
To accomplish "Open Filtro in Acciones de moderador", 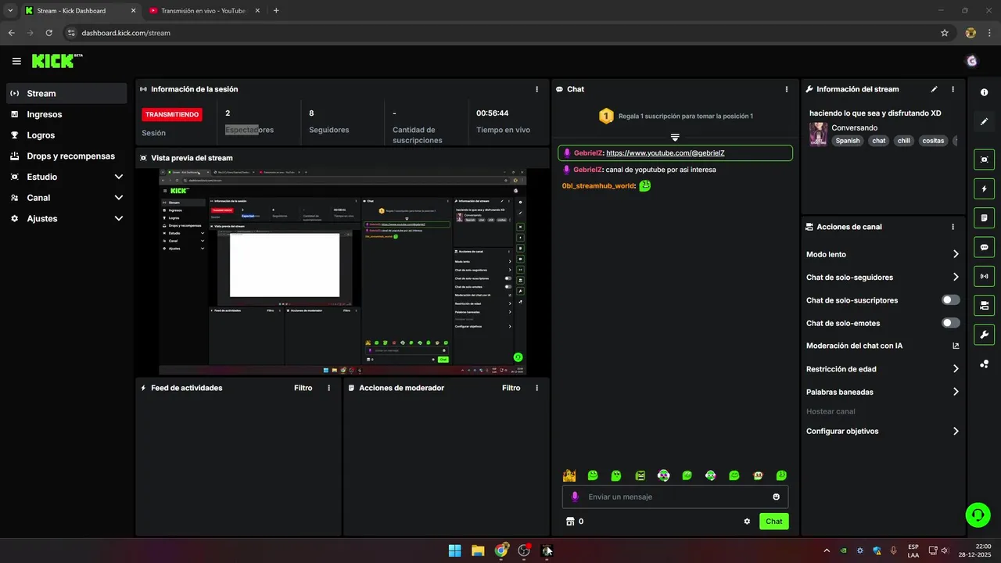I will click(x=511, y=388).
